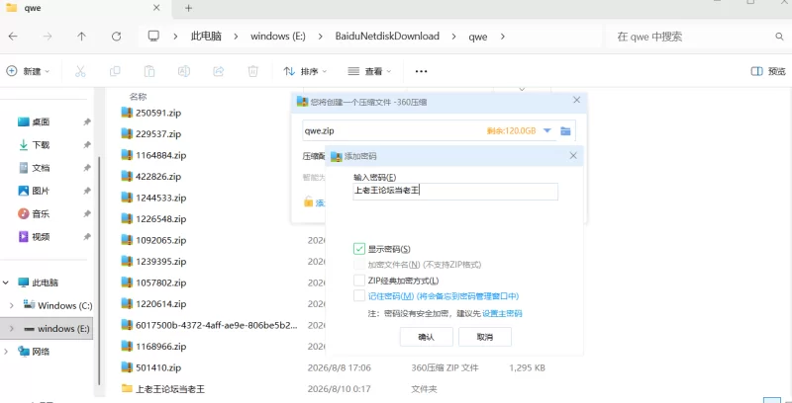Go up one folder level
Image resolution: width=792 pixels, height=403 pixels.
[81, 37]
